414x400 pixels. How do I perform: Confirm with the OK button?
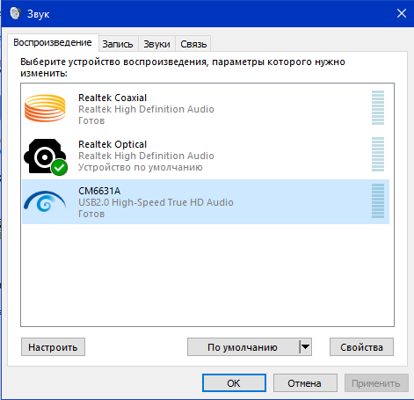pos(234,383)
